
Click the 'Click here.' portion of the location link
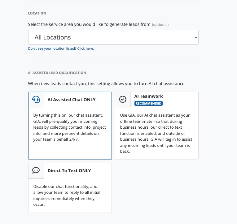coord(86,48)
